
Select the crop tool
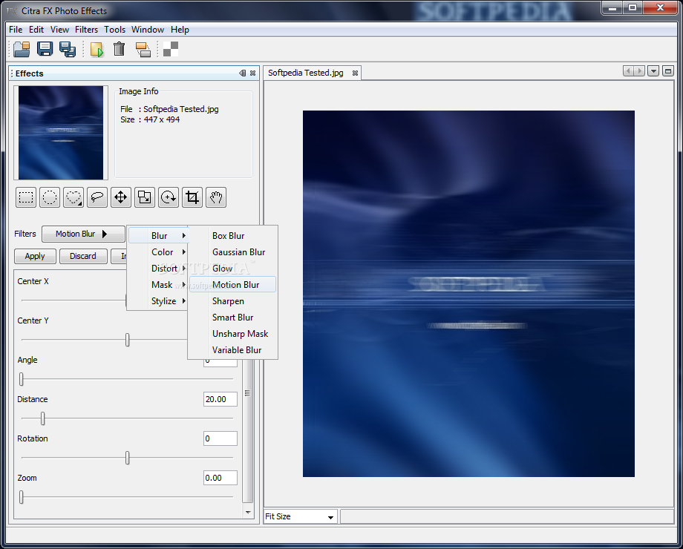point(192,197)
